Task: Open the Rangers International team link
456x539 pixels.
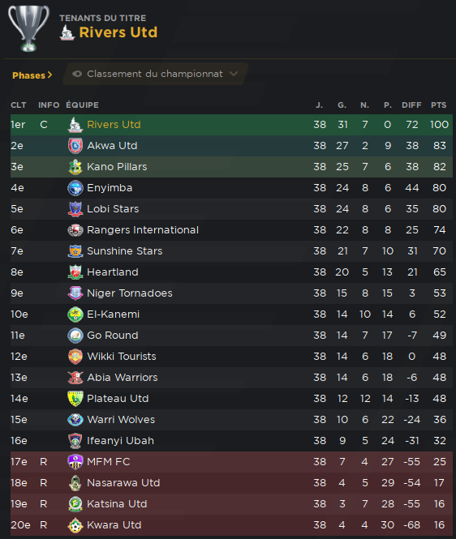Action: pyautogui.click(x=143, y=230)
